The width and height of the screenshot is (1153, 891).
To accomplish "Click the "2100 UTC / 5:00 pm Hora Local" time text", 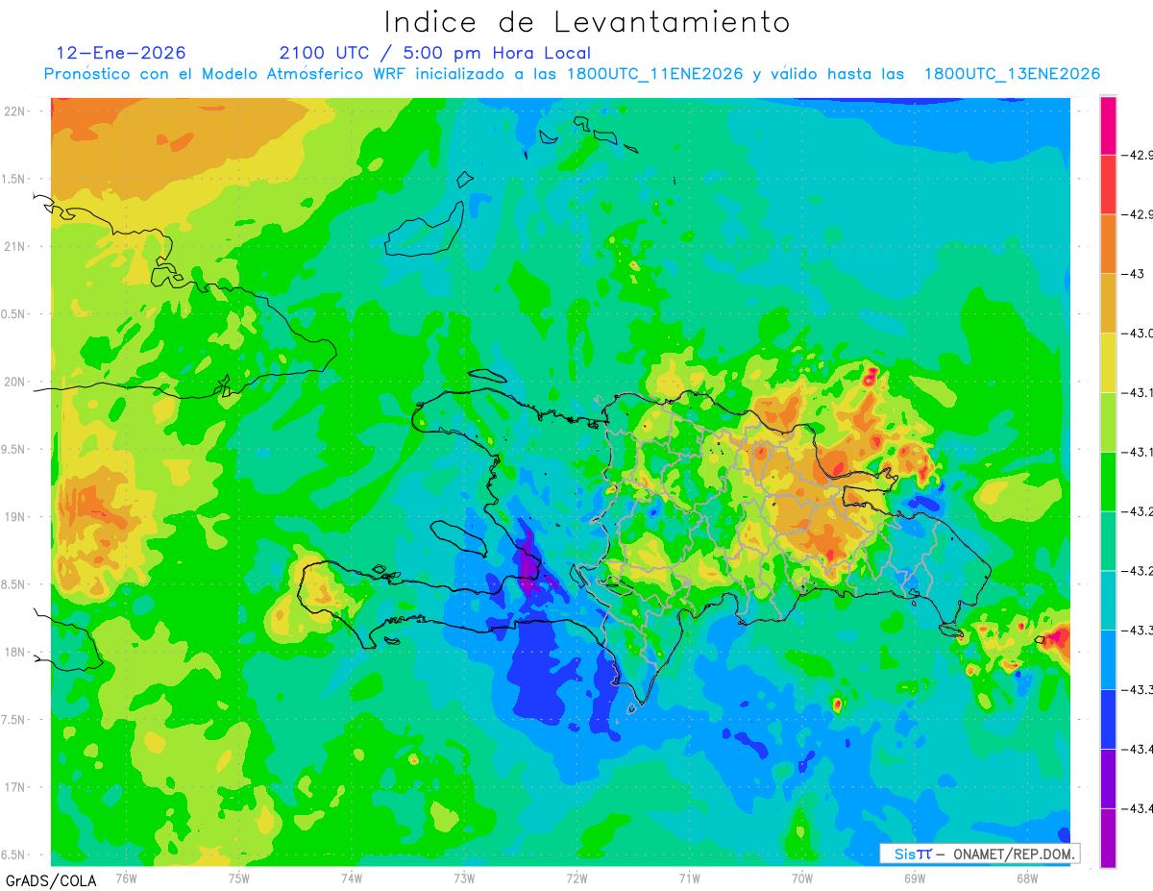I will tap(435, 53).
